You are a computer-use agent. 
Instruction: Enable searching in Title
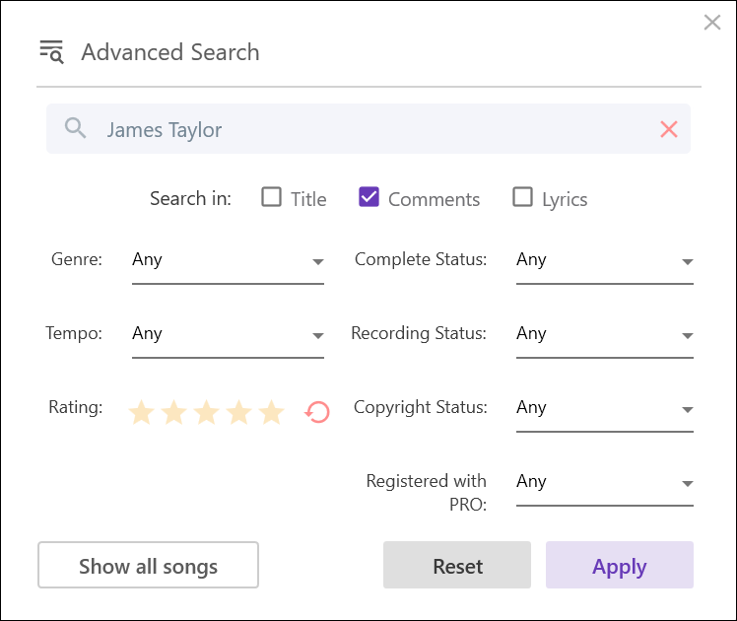point(271,197)
